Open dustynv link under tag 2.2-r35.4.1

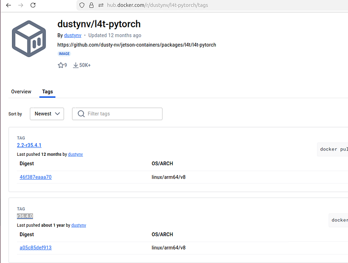(76, 154)
